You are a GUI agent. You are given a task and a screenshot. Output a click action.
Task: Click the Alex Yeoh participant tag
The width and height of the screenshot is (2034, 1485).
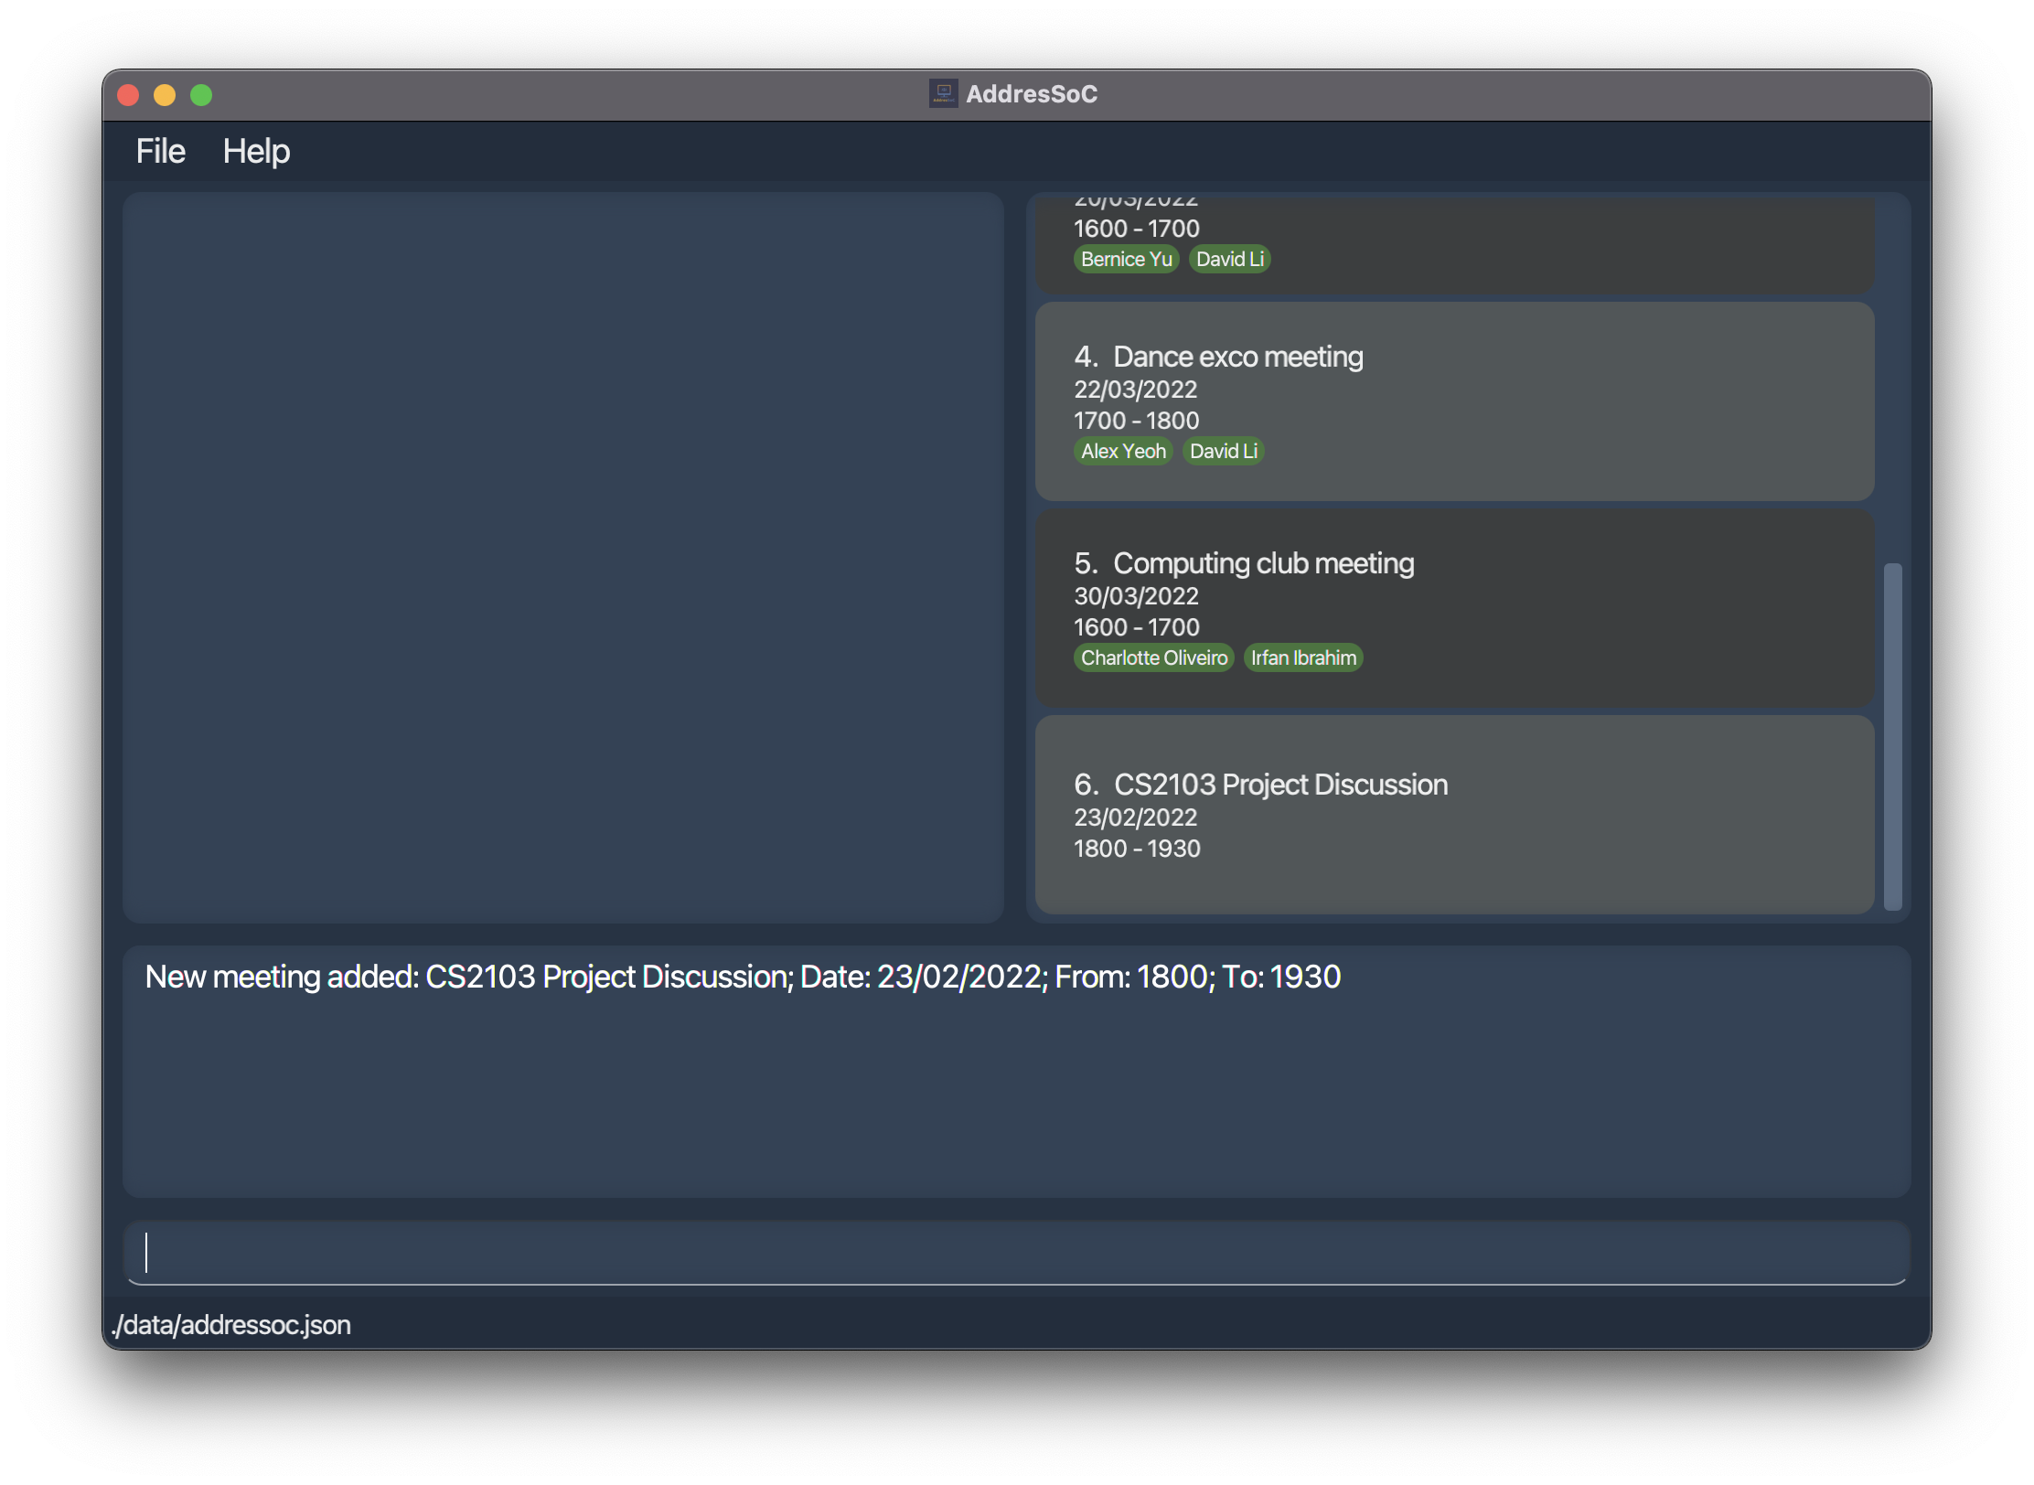pyautogui.click(x=1122, y=451)
